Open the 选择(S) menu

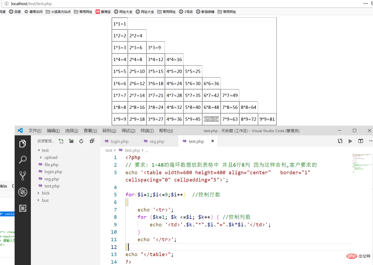pyautogui.click(x=72, y=131)
